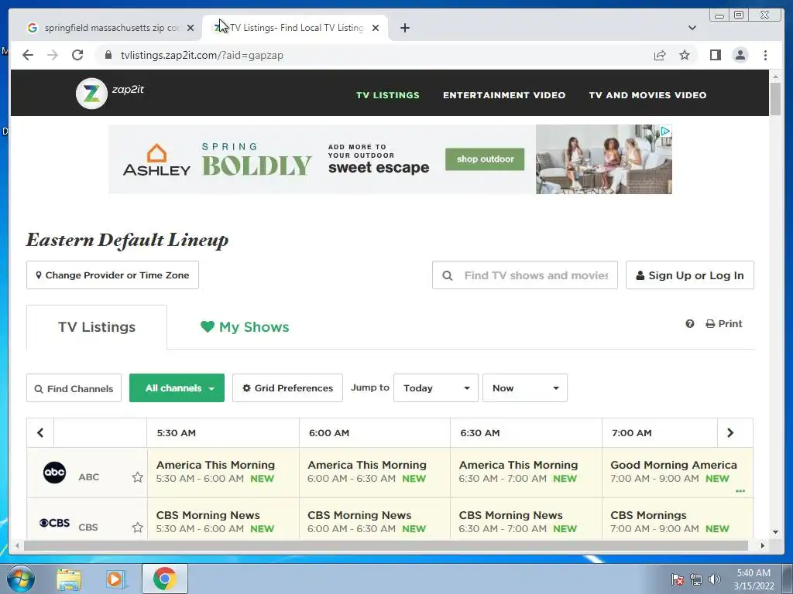793x594 pixels.
Task: Click Sign Up or Log In
Action: click(690, 275)
